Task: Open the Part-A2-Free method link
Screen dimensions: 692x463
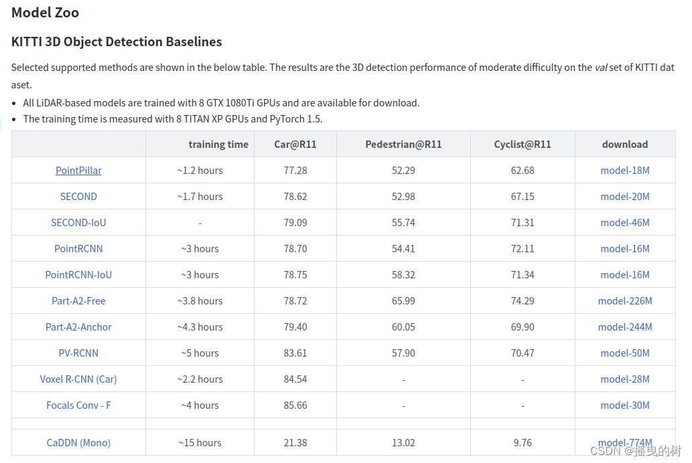Action: (78, 300)
